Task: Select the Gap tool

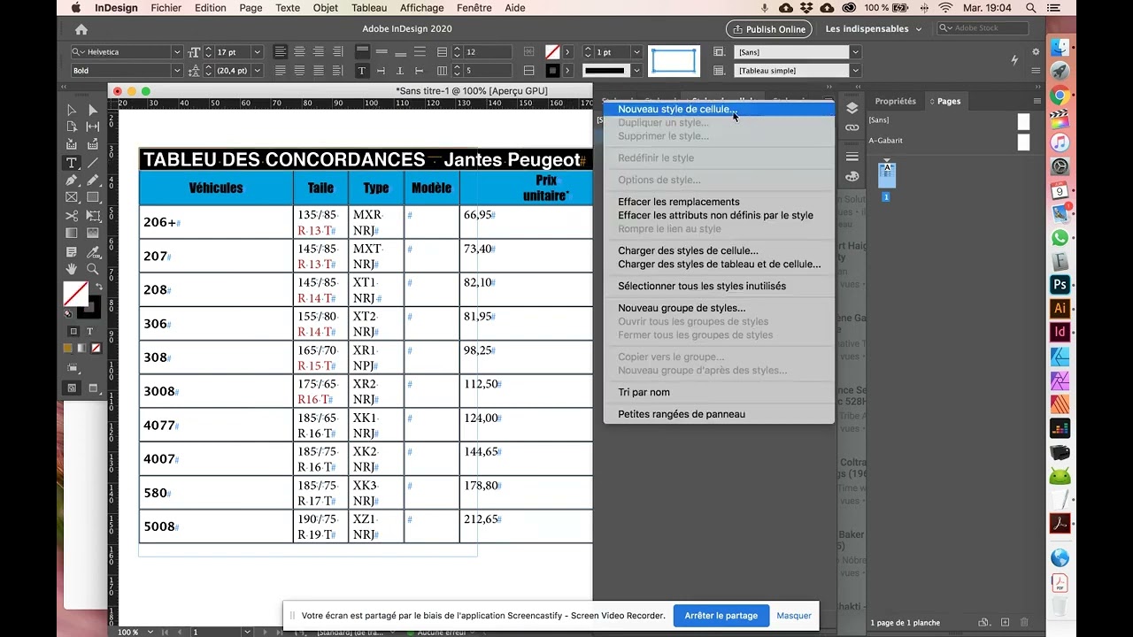Action: point(93,127)
